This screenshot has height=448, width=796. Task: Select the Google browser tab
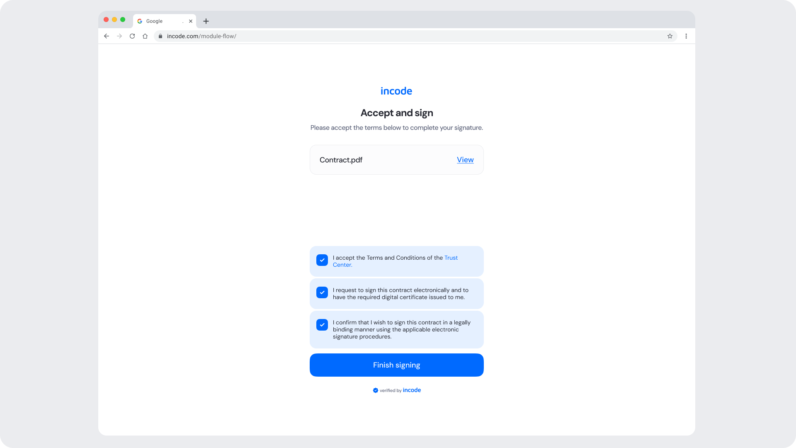[165, 21]
